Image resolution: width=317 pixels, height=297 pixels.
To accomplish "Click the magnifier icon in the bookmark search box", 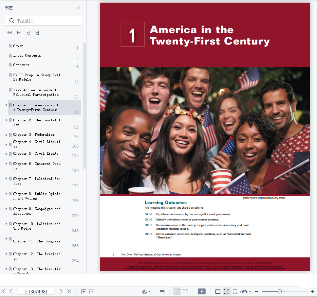I will coord(12,21).
